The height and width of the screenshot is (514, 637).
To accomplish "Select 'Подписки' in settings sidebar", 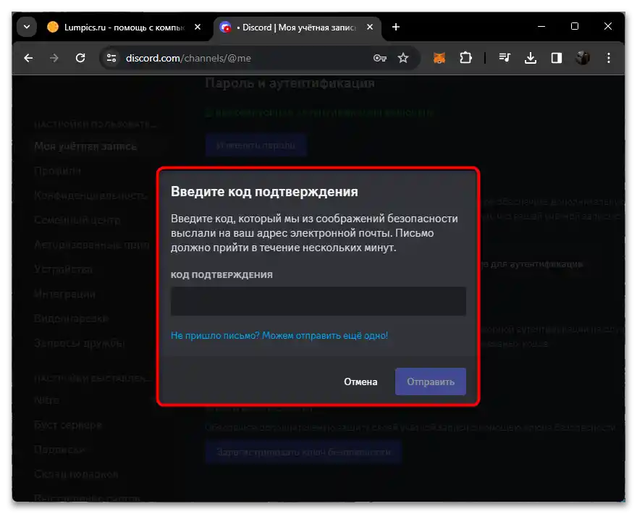I will point(59,450).
